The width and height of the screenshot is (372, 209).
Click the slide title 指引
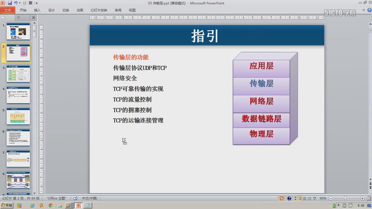tap(205, 36)
